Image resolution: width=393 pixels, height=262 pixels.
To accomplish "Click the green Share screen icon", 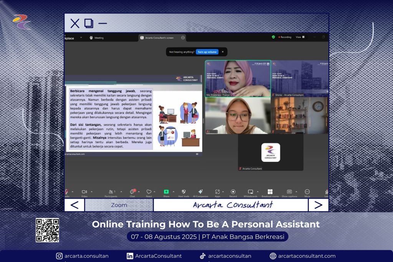I will click(166, 192).
